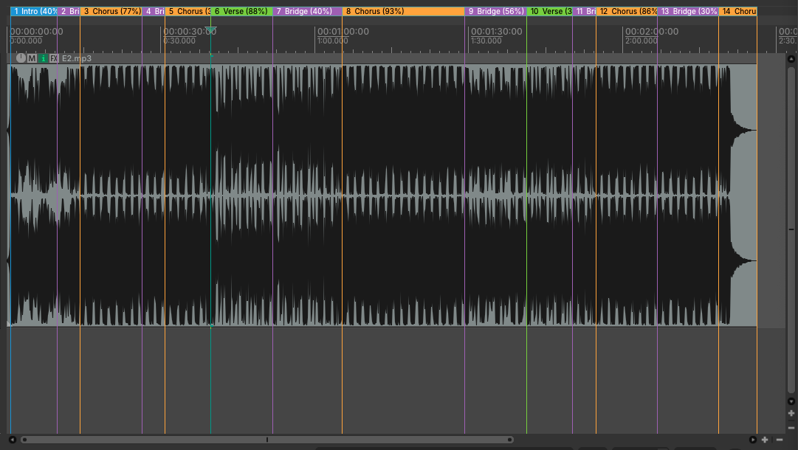Select region 7 Bridge (40%)
The width and height of the screenshot is (798, 450).
pyautogui.click(x=307, y=11)
